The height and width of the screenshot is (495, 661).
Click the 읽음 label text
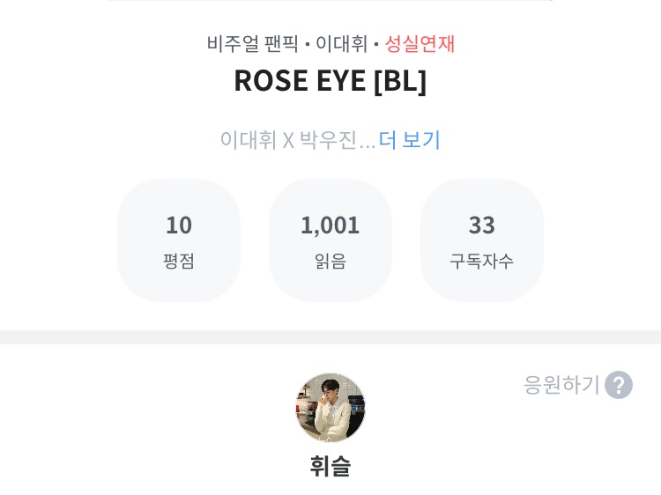point(330,261)
